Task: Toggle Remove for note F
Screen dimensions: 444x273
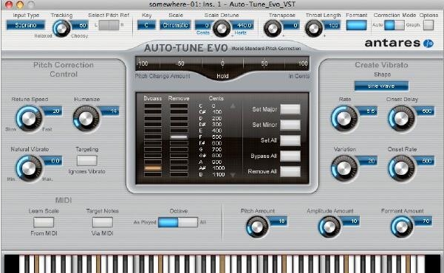Action: [179, 137]
